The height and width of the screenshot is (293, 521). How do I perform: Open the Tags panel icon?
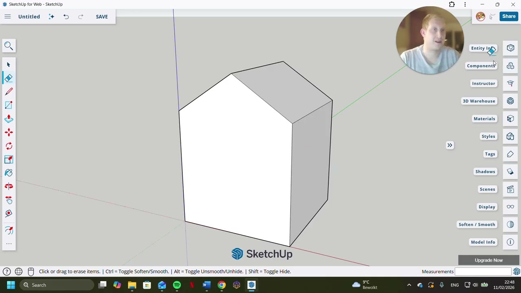click(x=510, y=154)
